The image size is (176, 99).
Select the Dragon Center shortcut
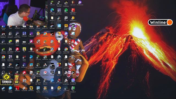tap(3, 66)
